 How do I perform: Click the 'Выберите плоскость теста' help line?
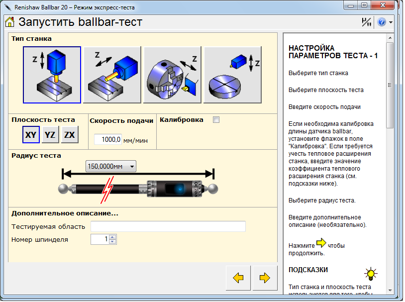(x=326, y=90)
